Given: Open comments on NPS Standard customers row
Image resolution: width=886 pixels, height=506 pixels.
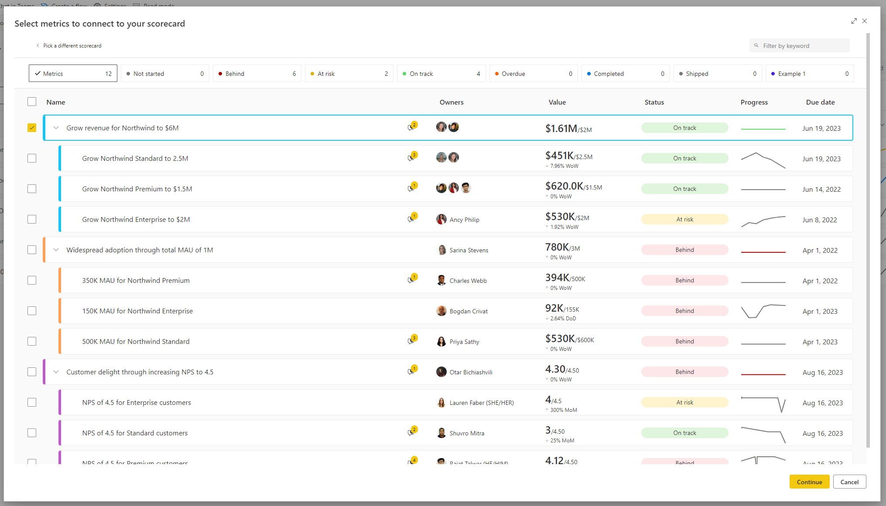Looking at the screenshot, I should tap(412, 431).
